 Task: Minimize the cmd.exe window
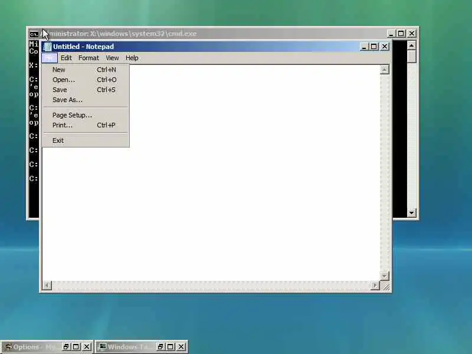tap(391, 34)
